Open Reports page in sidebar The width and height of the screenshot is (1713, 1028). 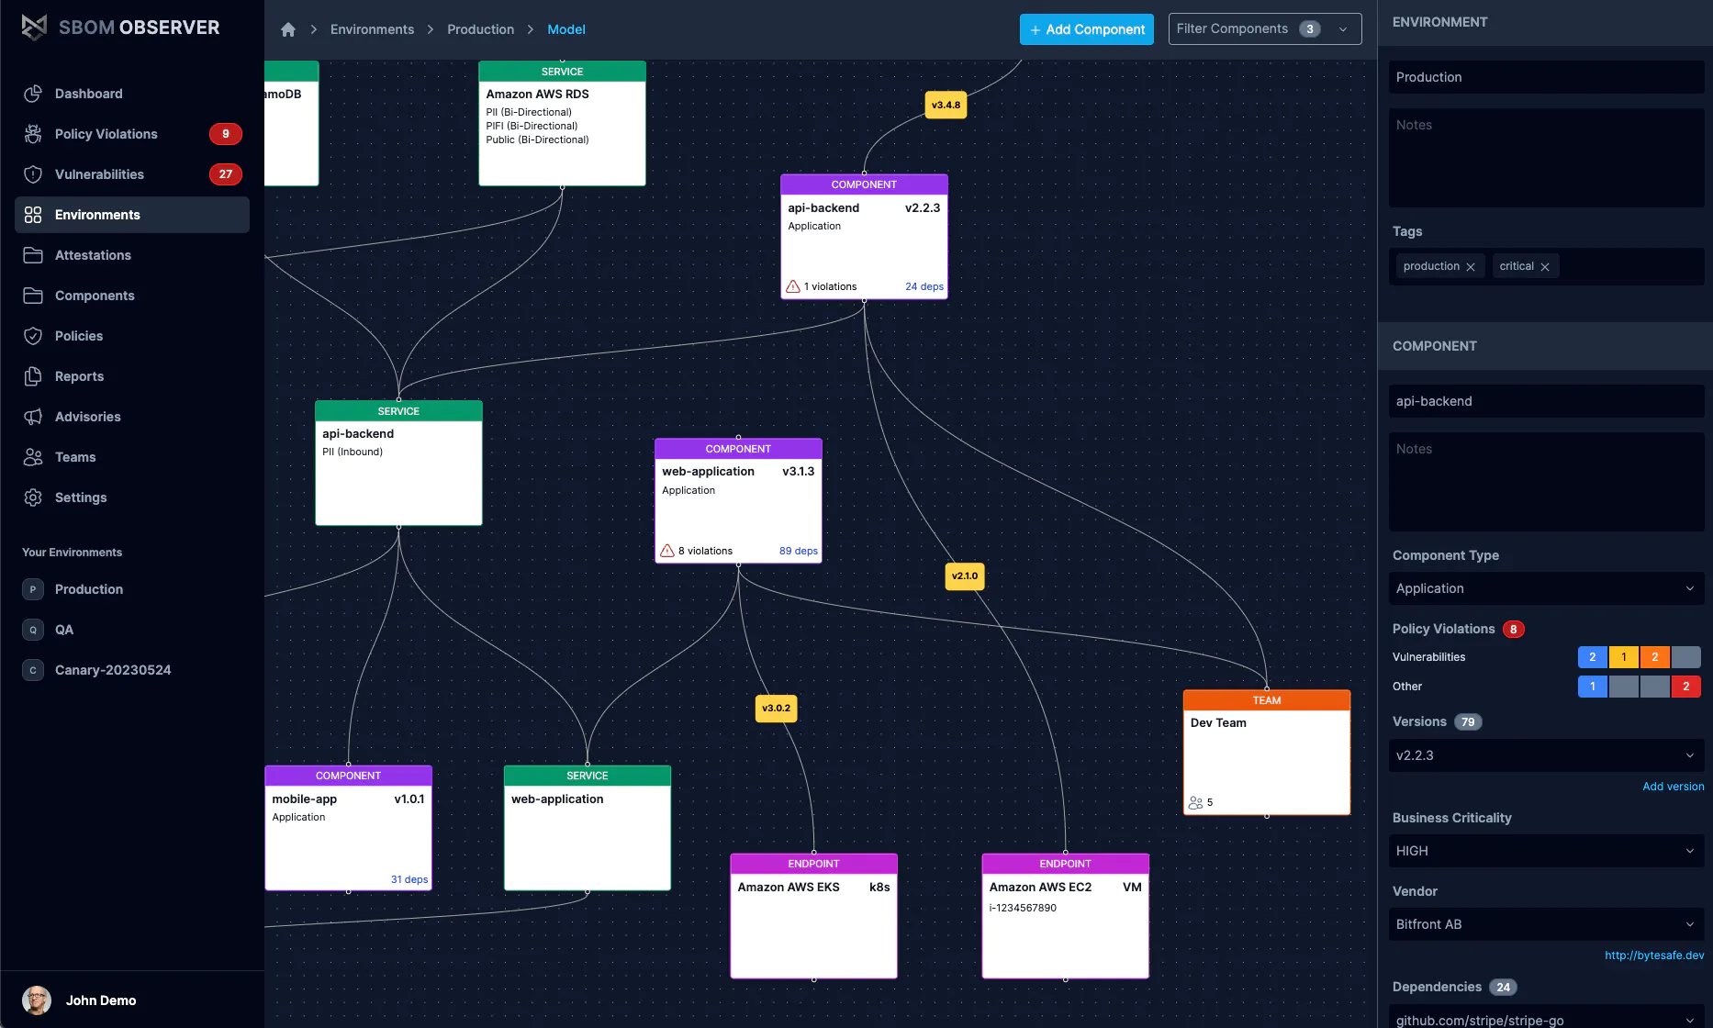click(132, 376)
